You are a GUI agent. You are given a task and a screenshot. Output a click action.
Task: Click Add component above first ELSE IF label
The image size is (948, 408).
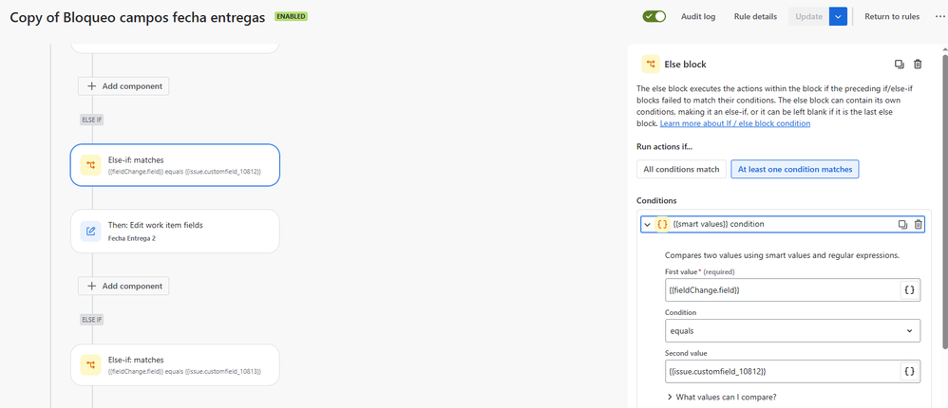point(123,86)
